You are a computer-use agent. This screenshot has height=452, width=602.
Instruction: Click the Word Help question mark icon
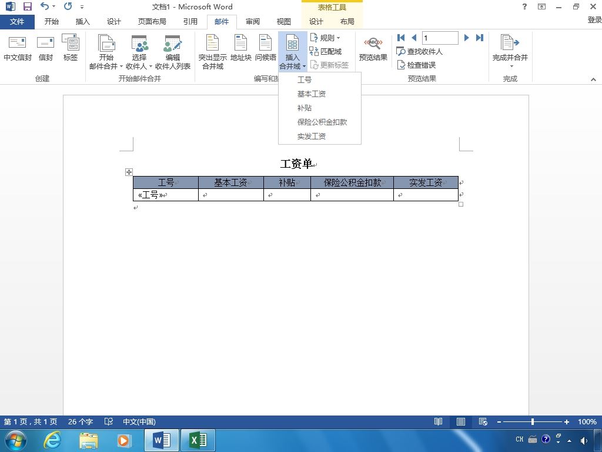524,6
